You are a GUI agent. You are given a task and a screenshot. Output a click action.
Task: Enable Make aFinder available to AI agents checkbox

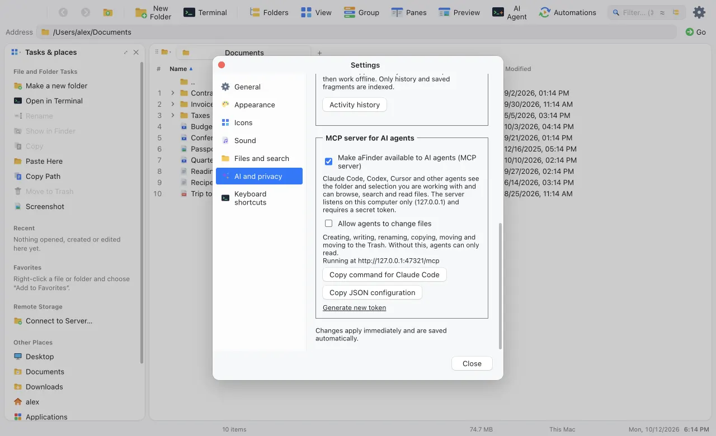click(x=328, y=162)
